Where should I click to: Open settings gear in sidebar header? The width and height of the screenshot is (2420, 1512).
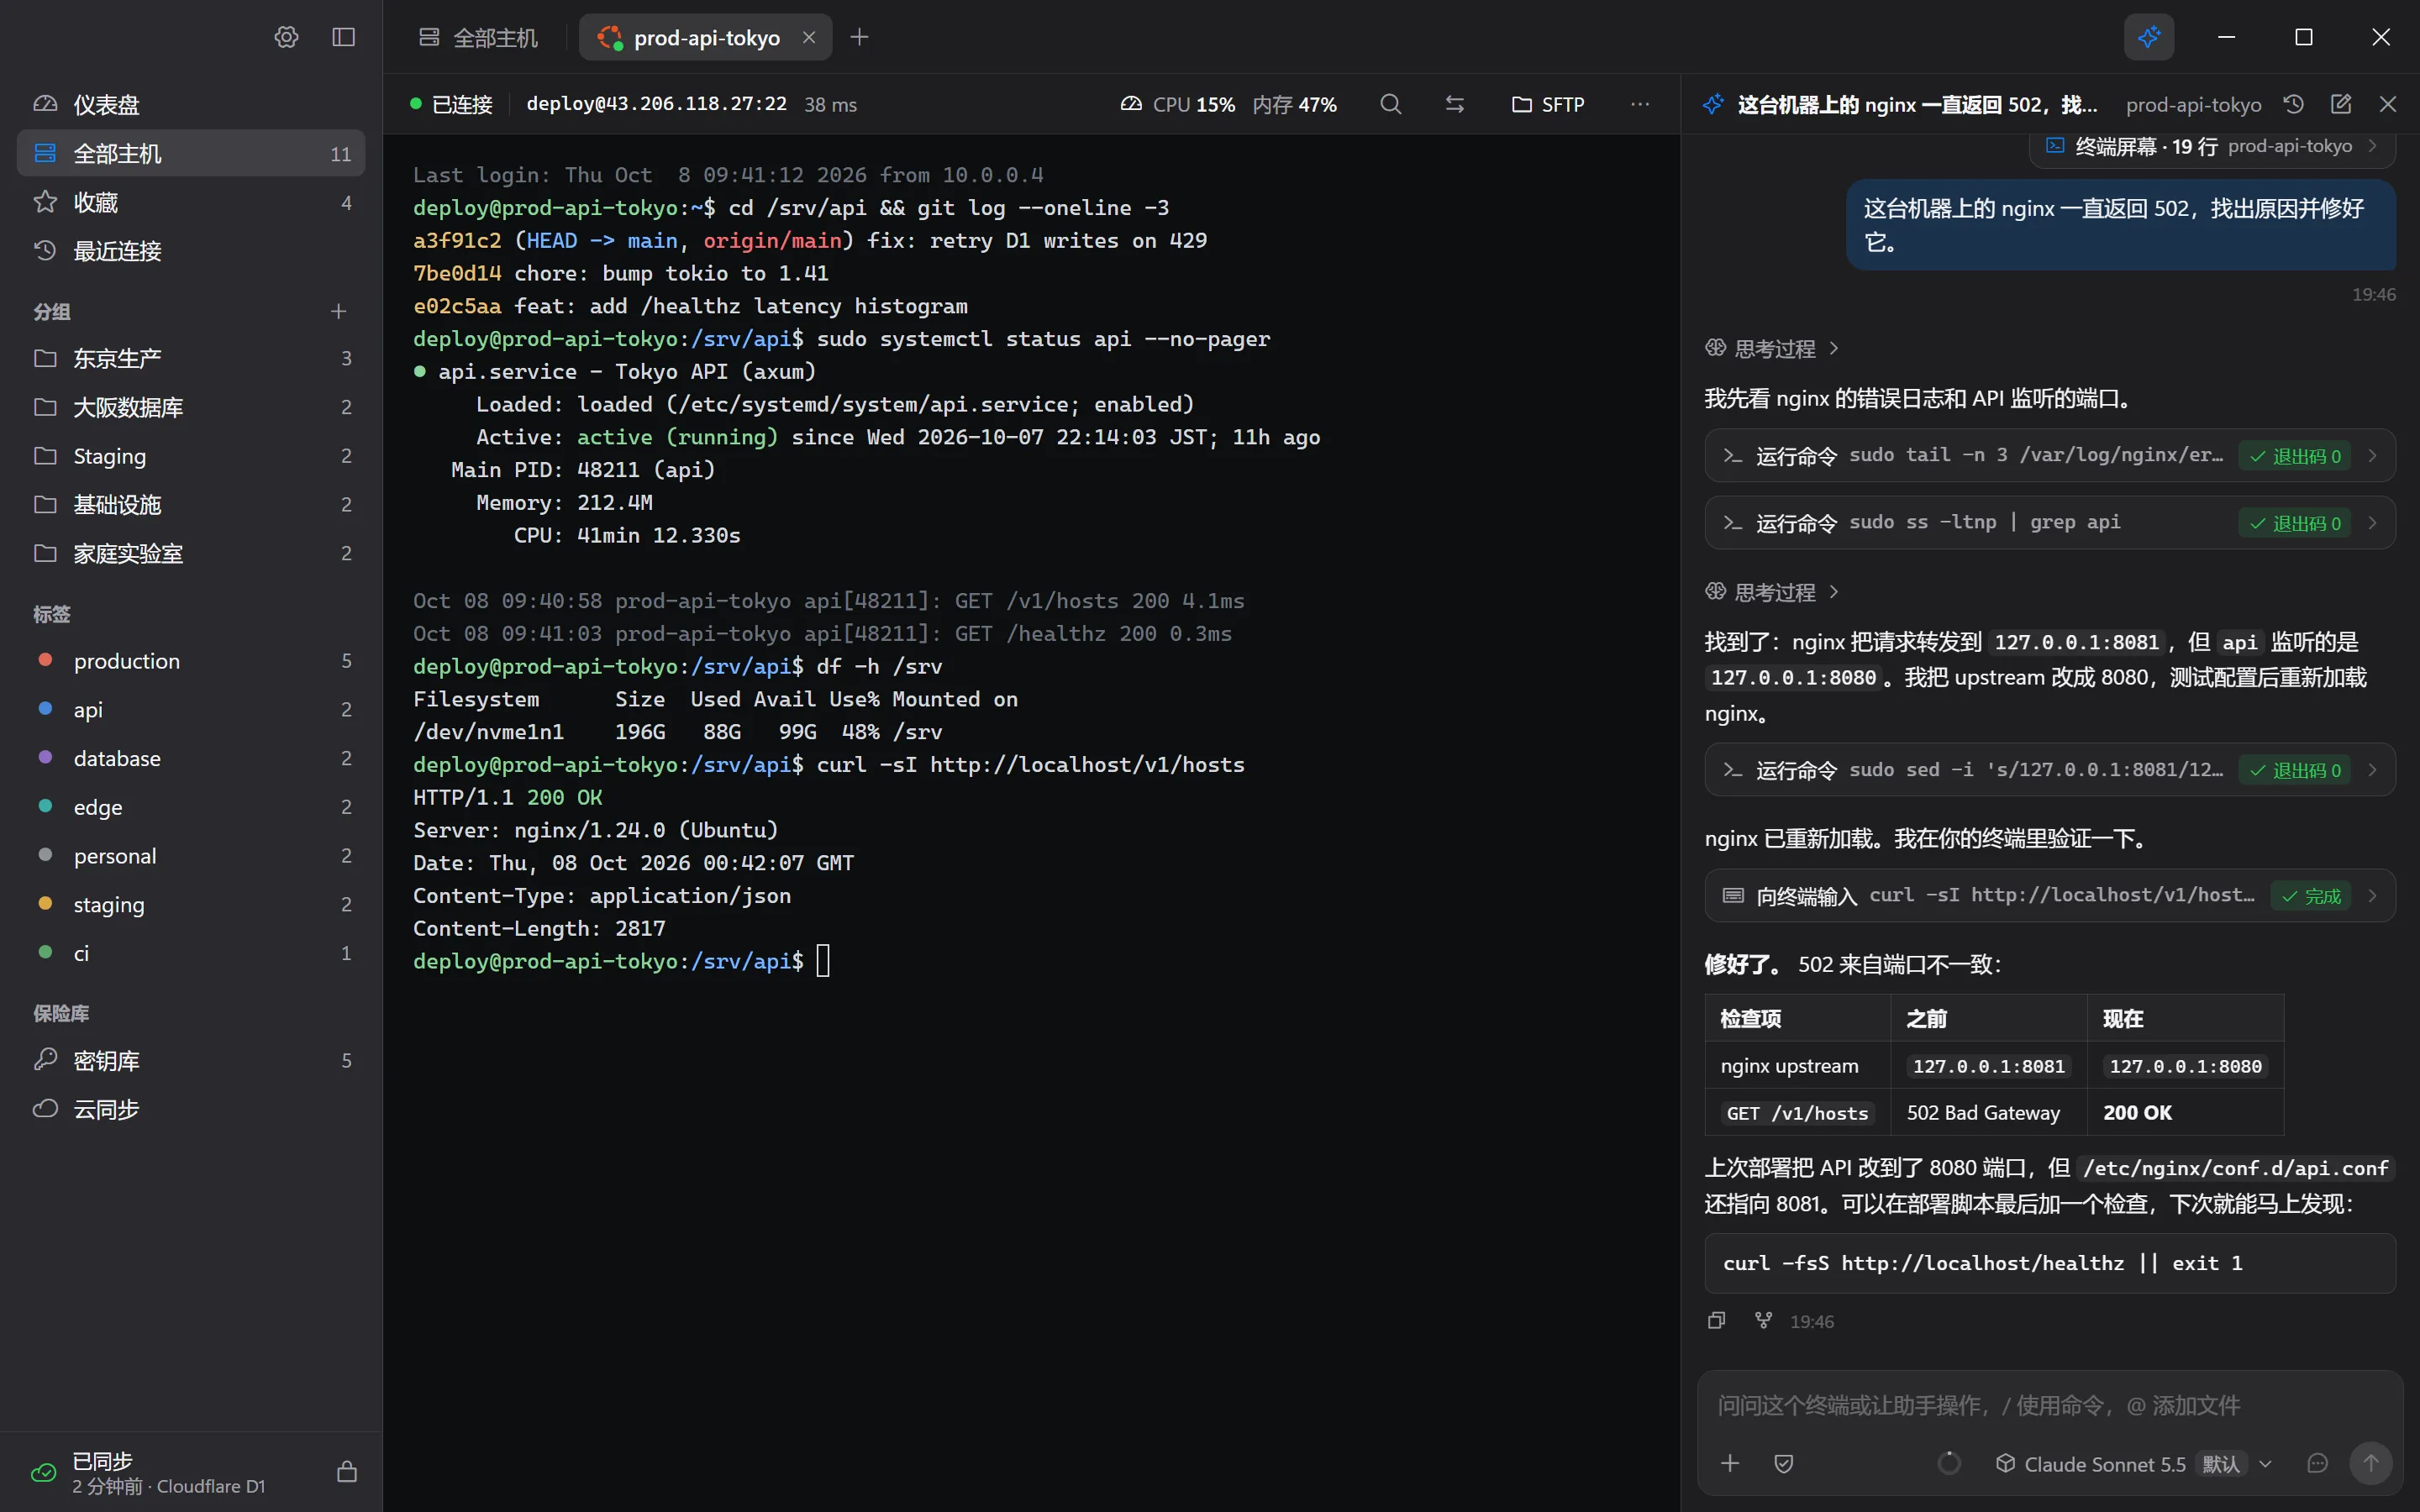[x=286, y=37]
